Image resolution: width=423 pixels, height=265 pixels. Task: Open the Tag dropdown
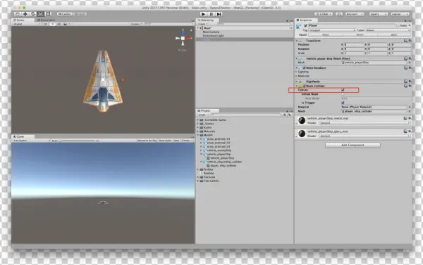point(332,30)
